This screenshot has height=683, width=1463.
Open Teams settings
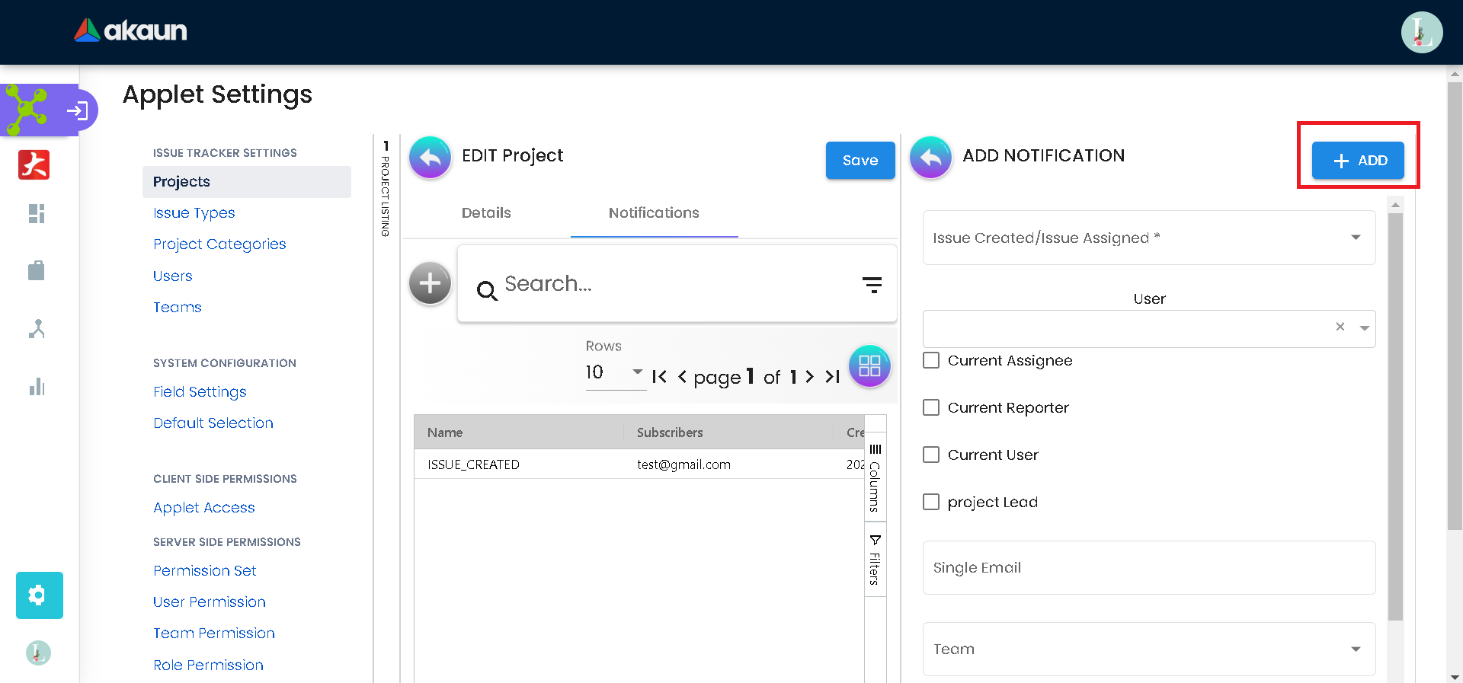point(177,307)
